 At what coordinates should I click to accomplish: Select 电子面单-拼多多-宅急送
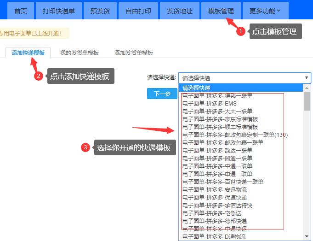[240, 213]
